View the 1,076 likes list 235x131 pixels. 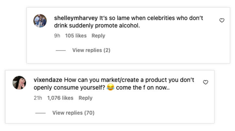tap(60, 98)
